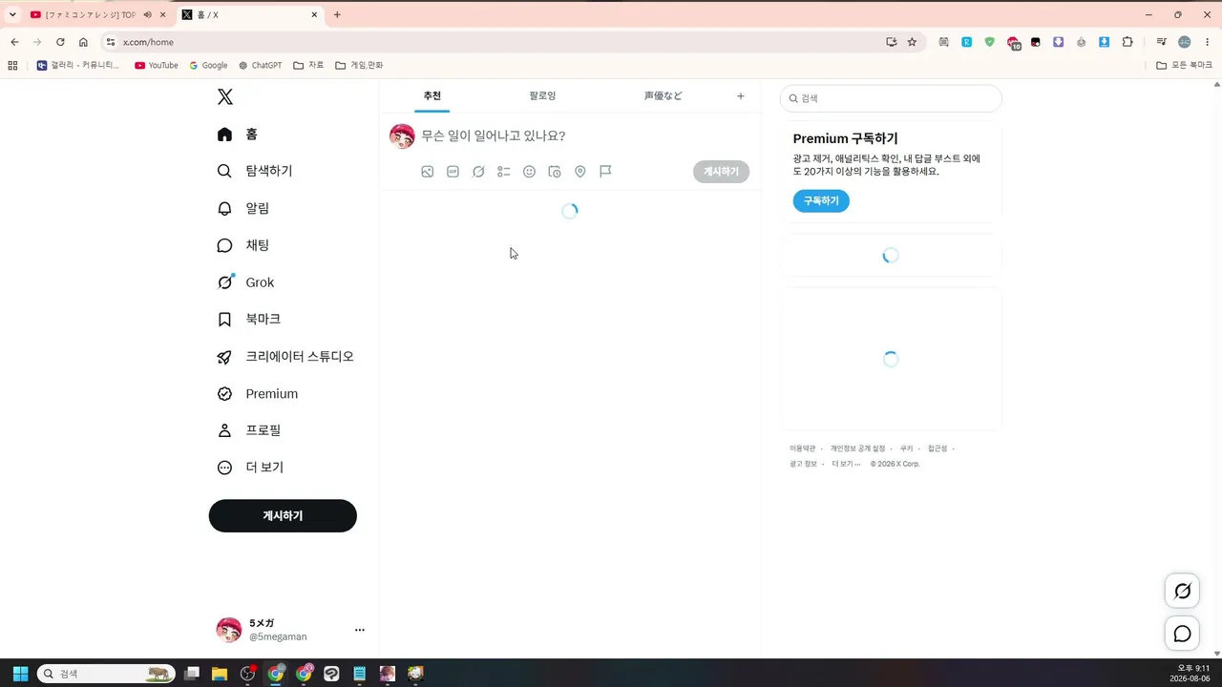Expand the 게임,만화 bookmark folder
The height and width of the screenshot is (687, 1222).
359,66
